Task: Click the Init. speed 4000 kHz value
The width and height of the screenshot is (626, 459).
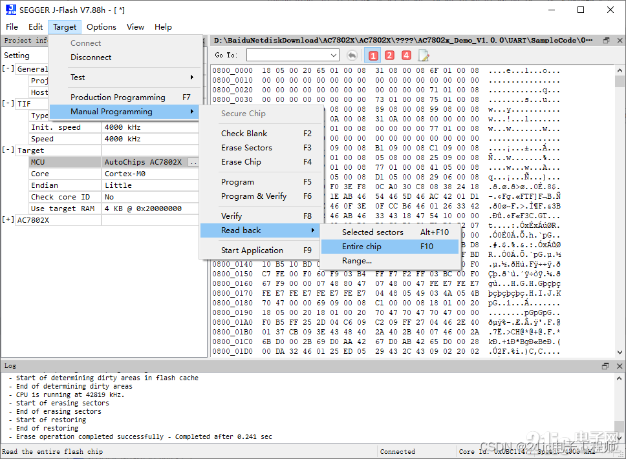Action: [150, 127]
